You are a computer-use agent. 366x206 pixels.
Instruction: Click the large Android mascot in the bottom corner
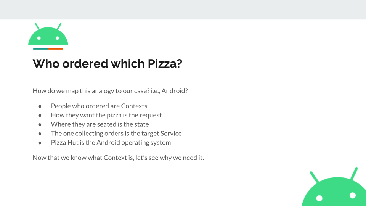(x=334, y=187)
